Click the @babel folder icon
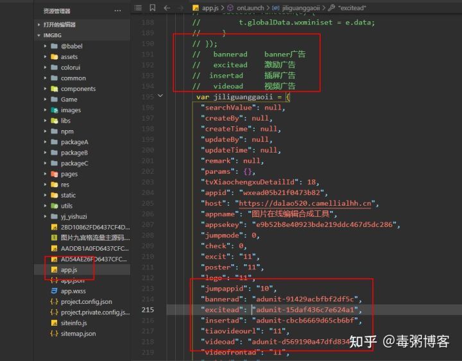This screenshot has height=361, width=462. pyautogui.click(x=54, y=46)
